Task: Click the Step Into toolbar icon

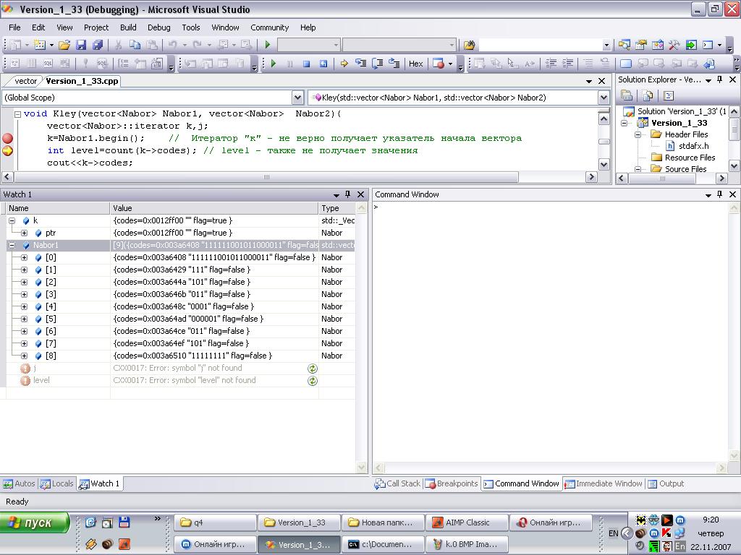Action: point(360,64)
